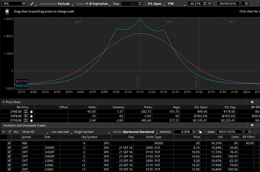260x172 pixels.
Task: Uncheck the SHORT 2110 PUT row checkbox
Action: (x=9, y=152)
